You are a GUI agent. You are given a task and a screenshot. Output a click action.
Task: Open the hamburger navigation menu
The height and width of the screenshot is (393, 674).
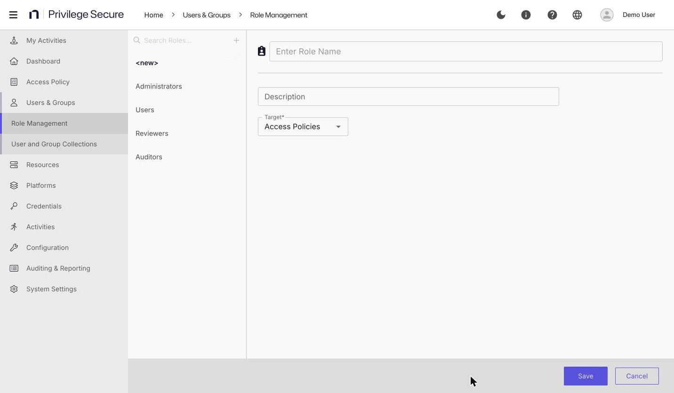click(13, 15)
